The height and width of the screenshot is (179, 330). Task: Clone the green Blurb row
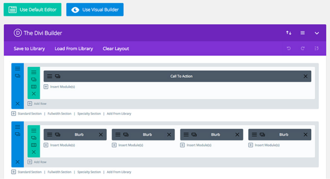34,138
